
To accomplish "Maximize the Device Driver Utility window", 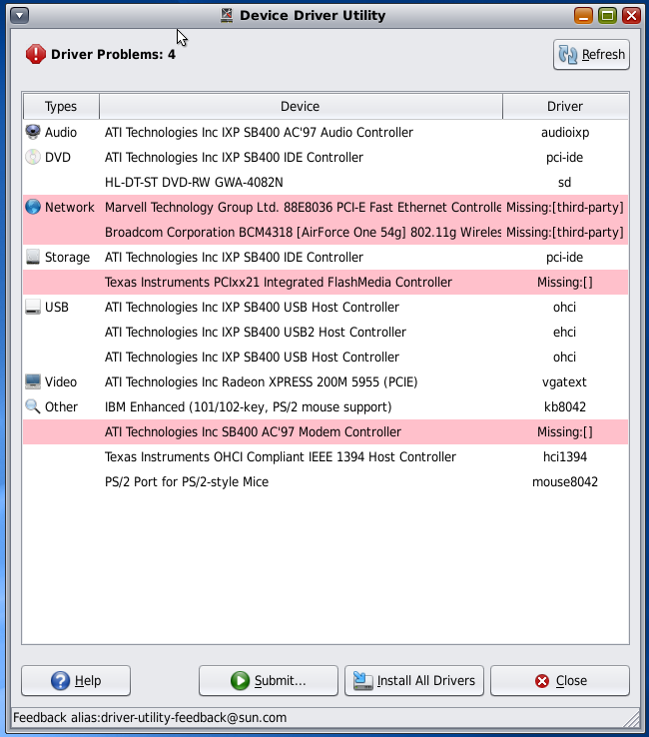I will coord(607,16).
